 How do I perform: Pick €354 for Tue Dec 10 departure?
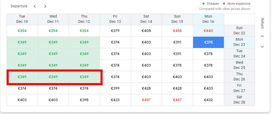point(22,31)
